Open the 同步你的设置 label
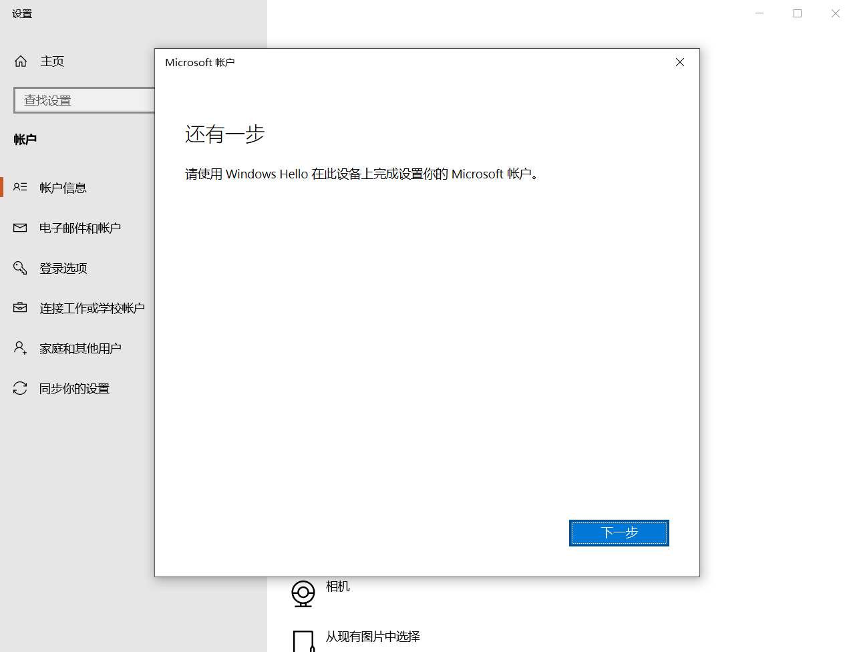 74,389
